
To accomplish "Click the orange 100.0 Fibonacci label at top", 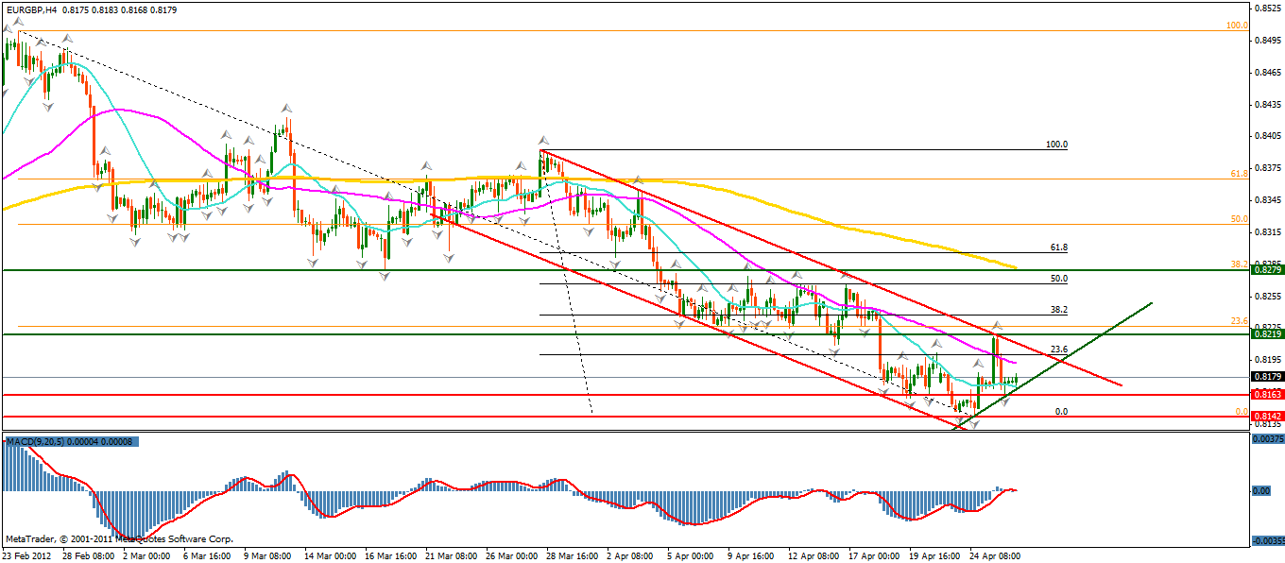I will (x=1236, y=26).
